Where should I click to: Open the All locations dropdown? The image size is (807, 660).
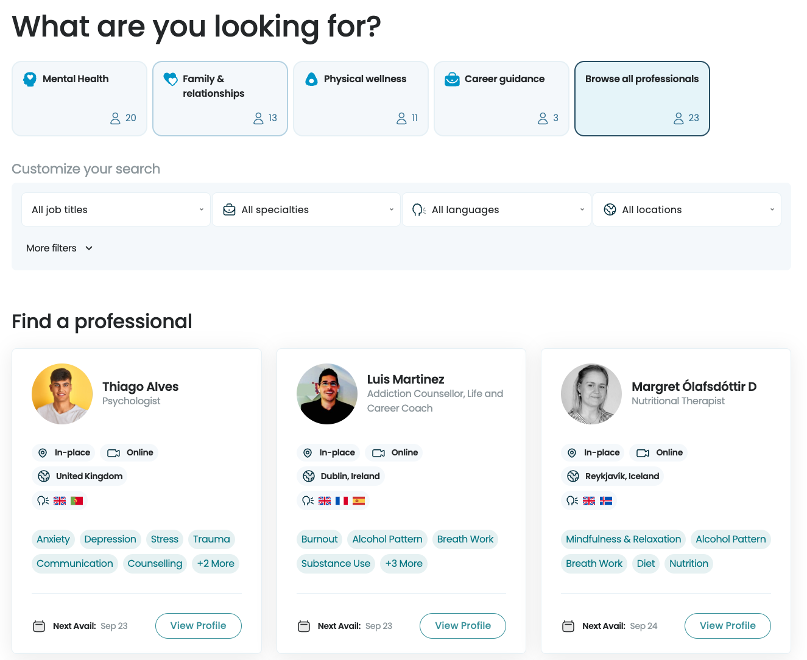click(686, 209)
